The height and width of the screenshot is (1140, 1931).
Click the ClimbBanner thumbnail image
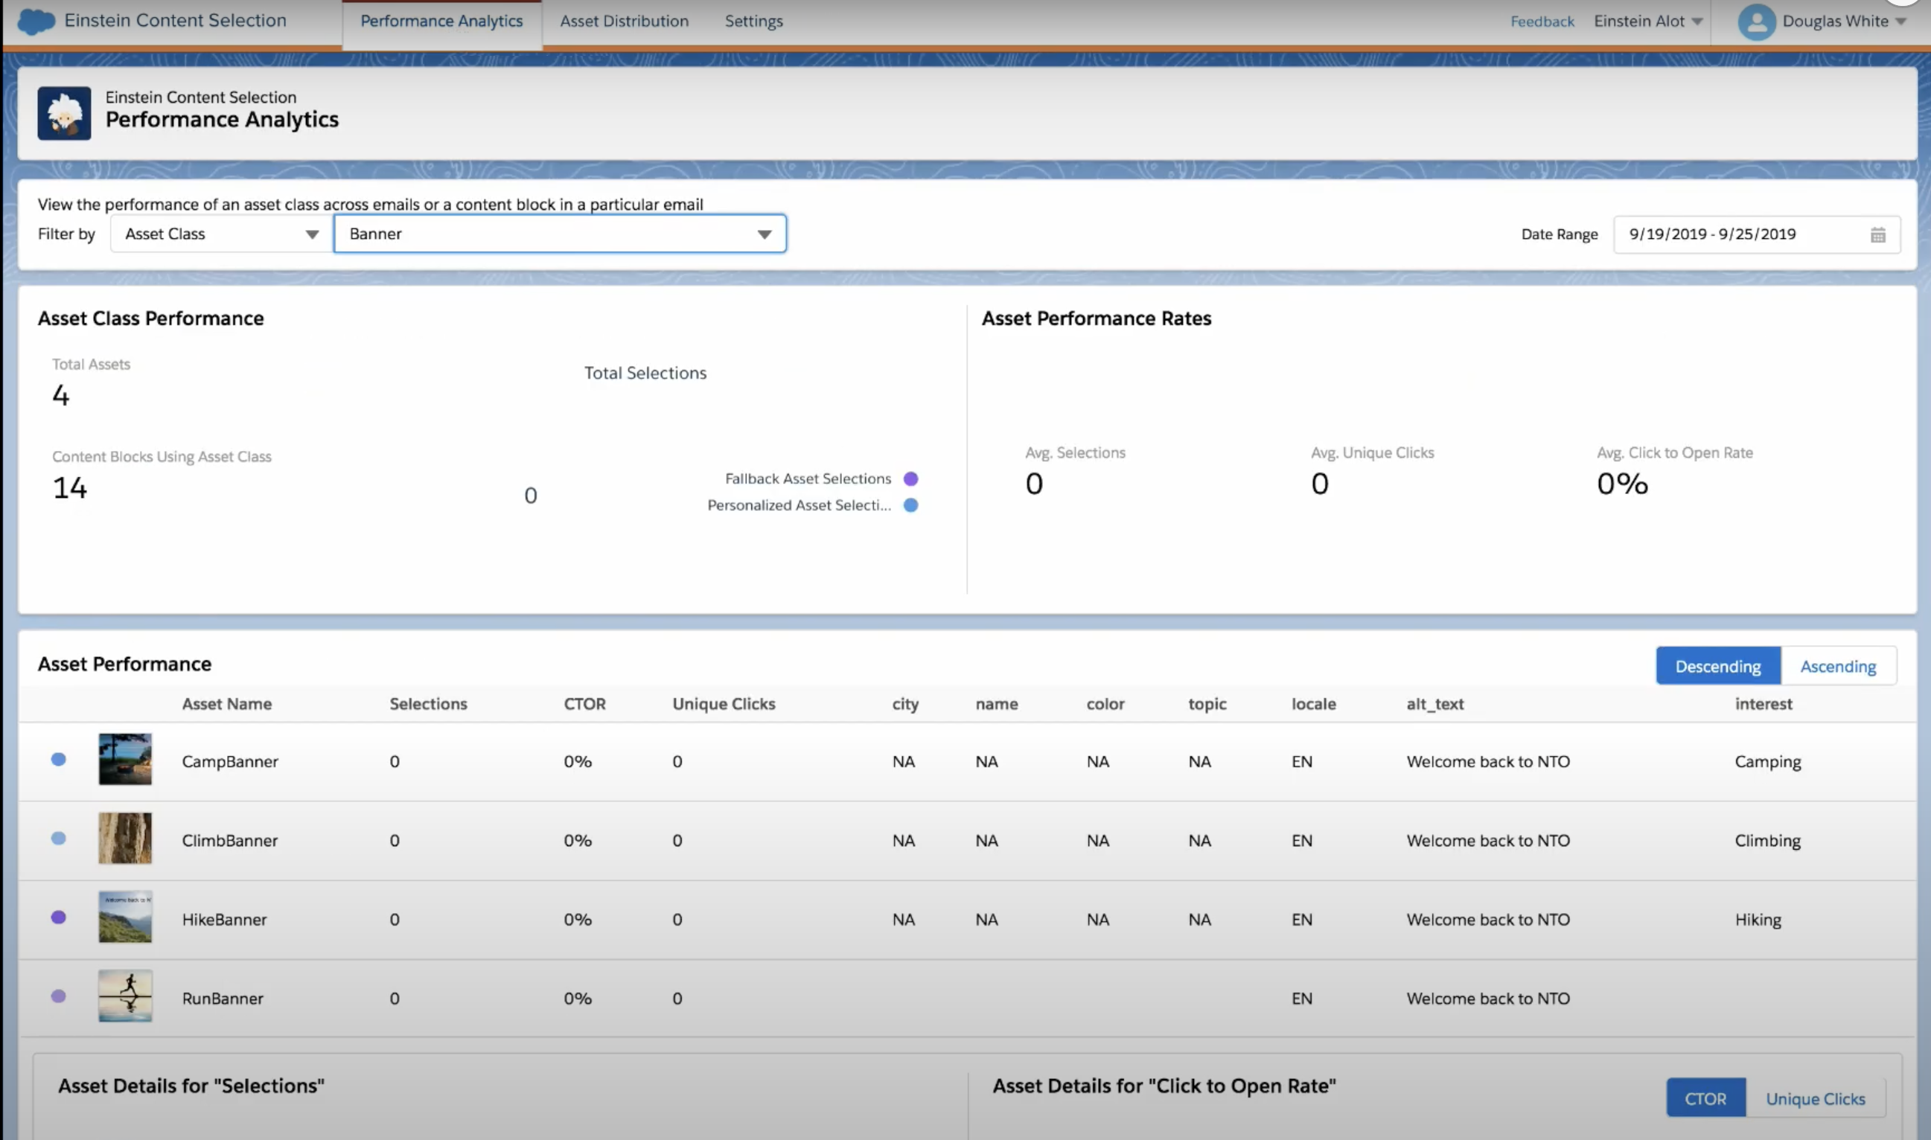[x=125, y=838]
